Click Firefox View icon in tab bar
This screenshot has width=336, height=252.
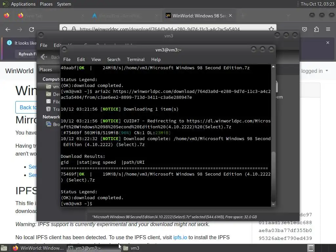(7, 16)
